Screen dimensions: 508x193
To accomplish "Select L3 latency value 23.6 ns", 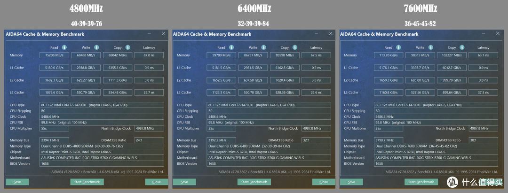I will coord(316,93).
